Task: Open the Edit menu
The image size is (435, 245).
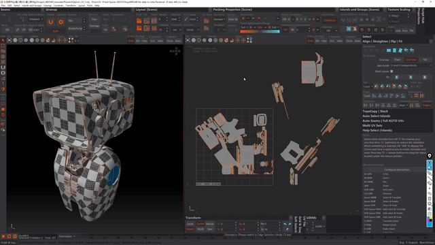Action: (10, 5)
